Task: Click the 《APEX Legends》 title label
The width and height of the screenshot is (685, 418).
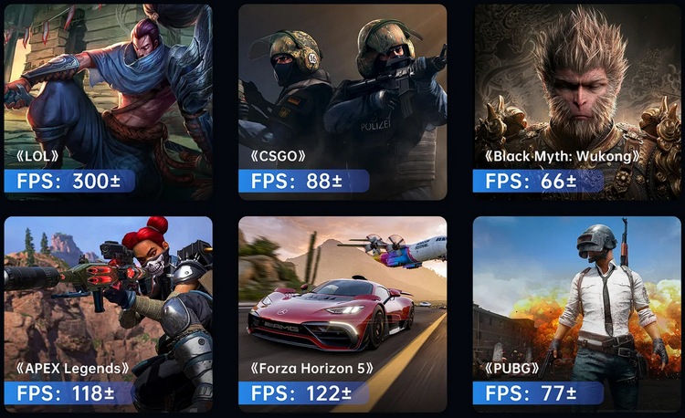Action: pos(72,368)
